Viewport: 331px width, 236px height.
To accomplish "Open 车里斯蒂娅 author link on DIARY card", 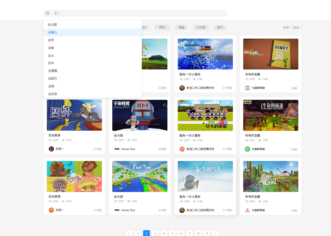I will (x=258, y=88).
